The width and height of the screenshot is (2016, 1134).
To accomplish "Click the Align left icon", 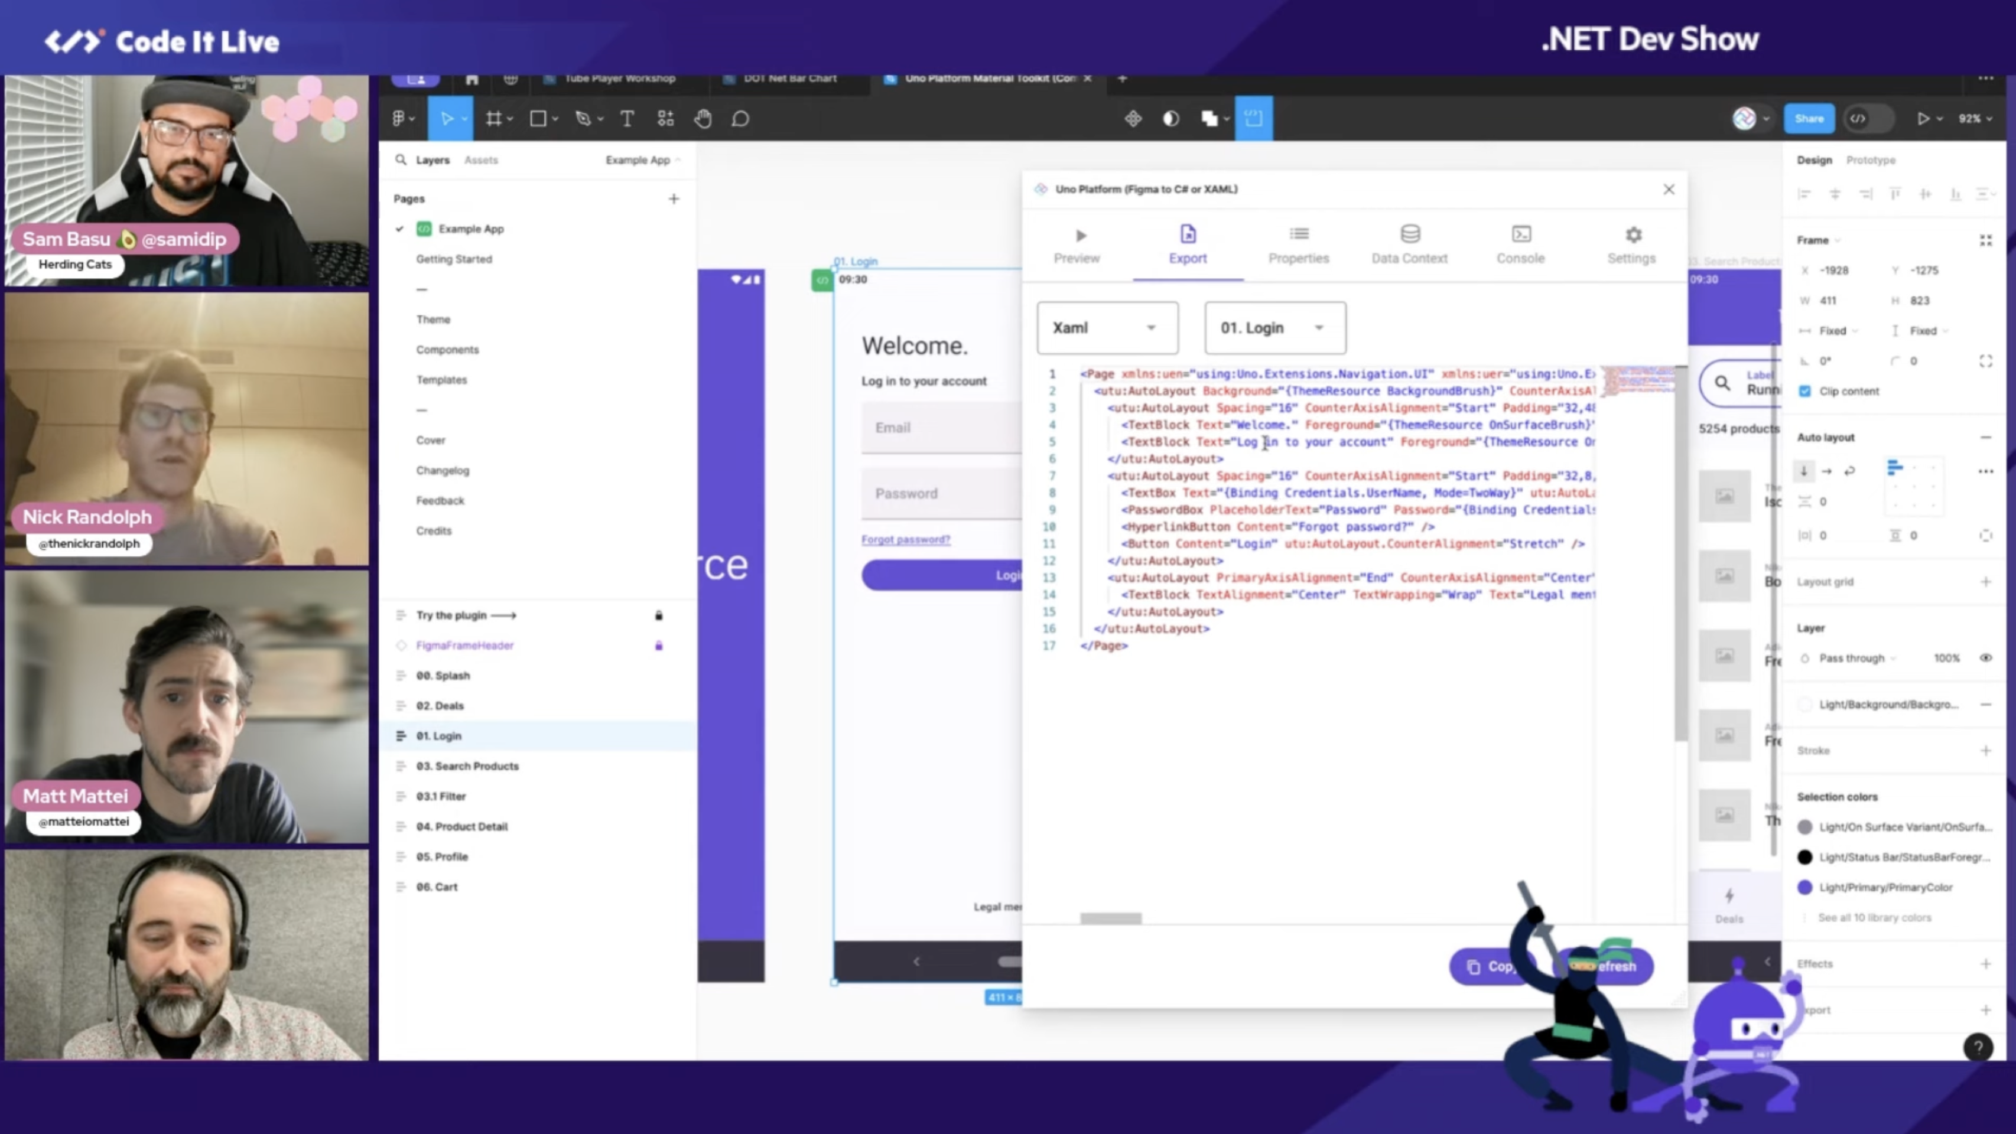I will [1804, 194].
